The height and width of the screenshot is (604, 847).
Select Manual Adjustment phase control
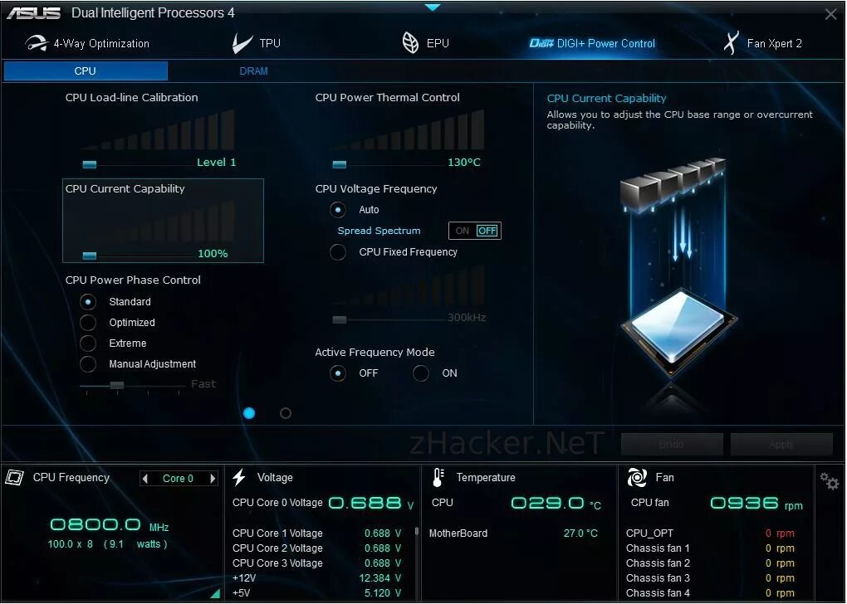point(87,363)
